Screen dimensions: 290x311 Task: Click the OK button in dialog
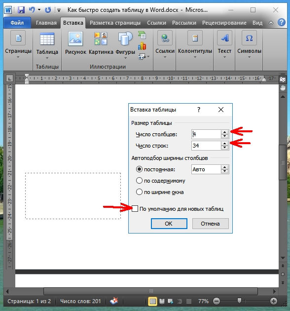tap(169, 224)
